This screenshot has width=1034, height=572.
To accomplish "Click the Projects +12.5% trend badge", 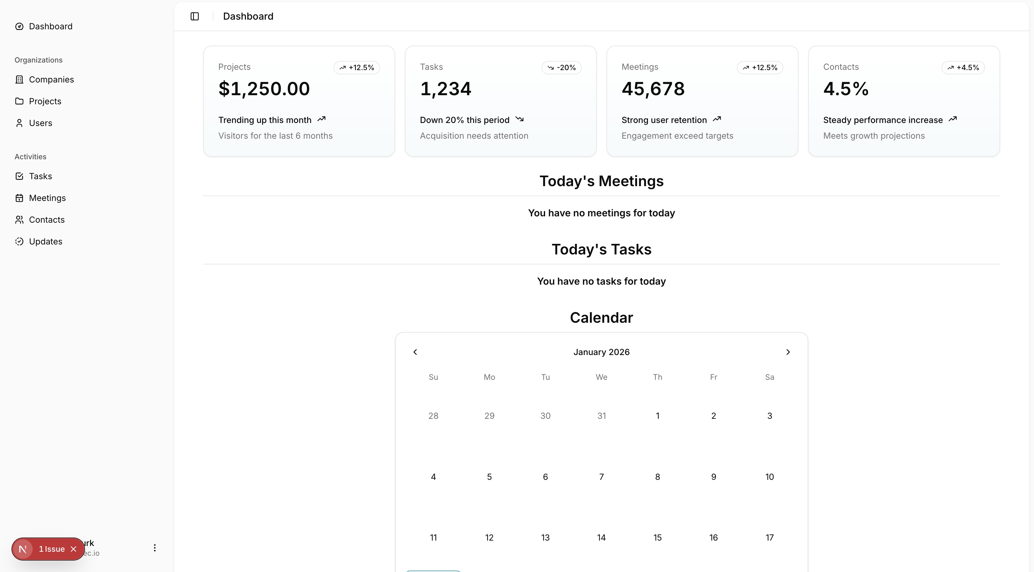I will pyautogui.click(x=356, y=67).
